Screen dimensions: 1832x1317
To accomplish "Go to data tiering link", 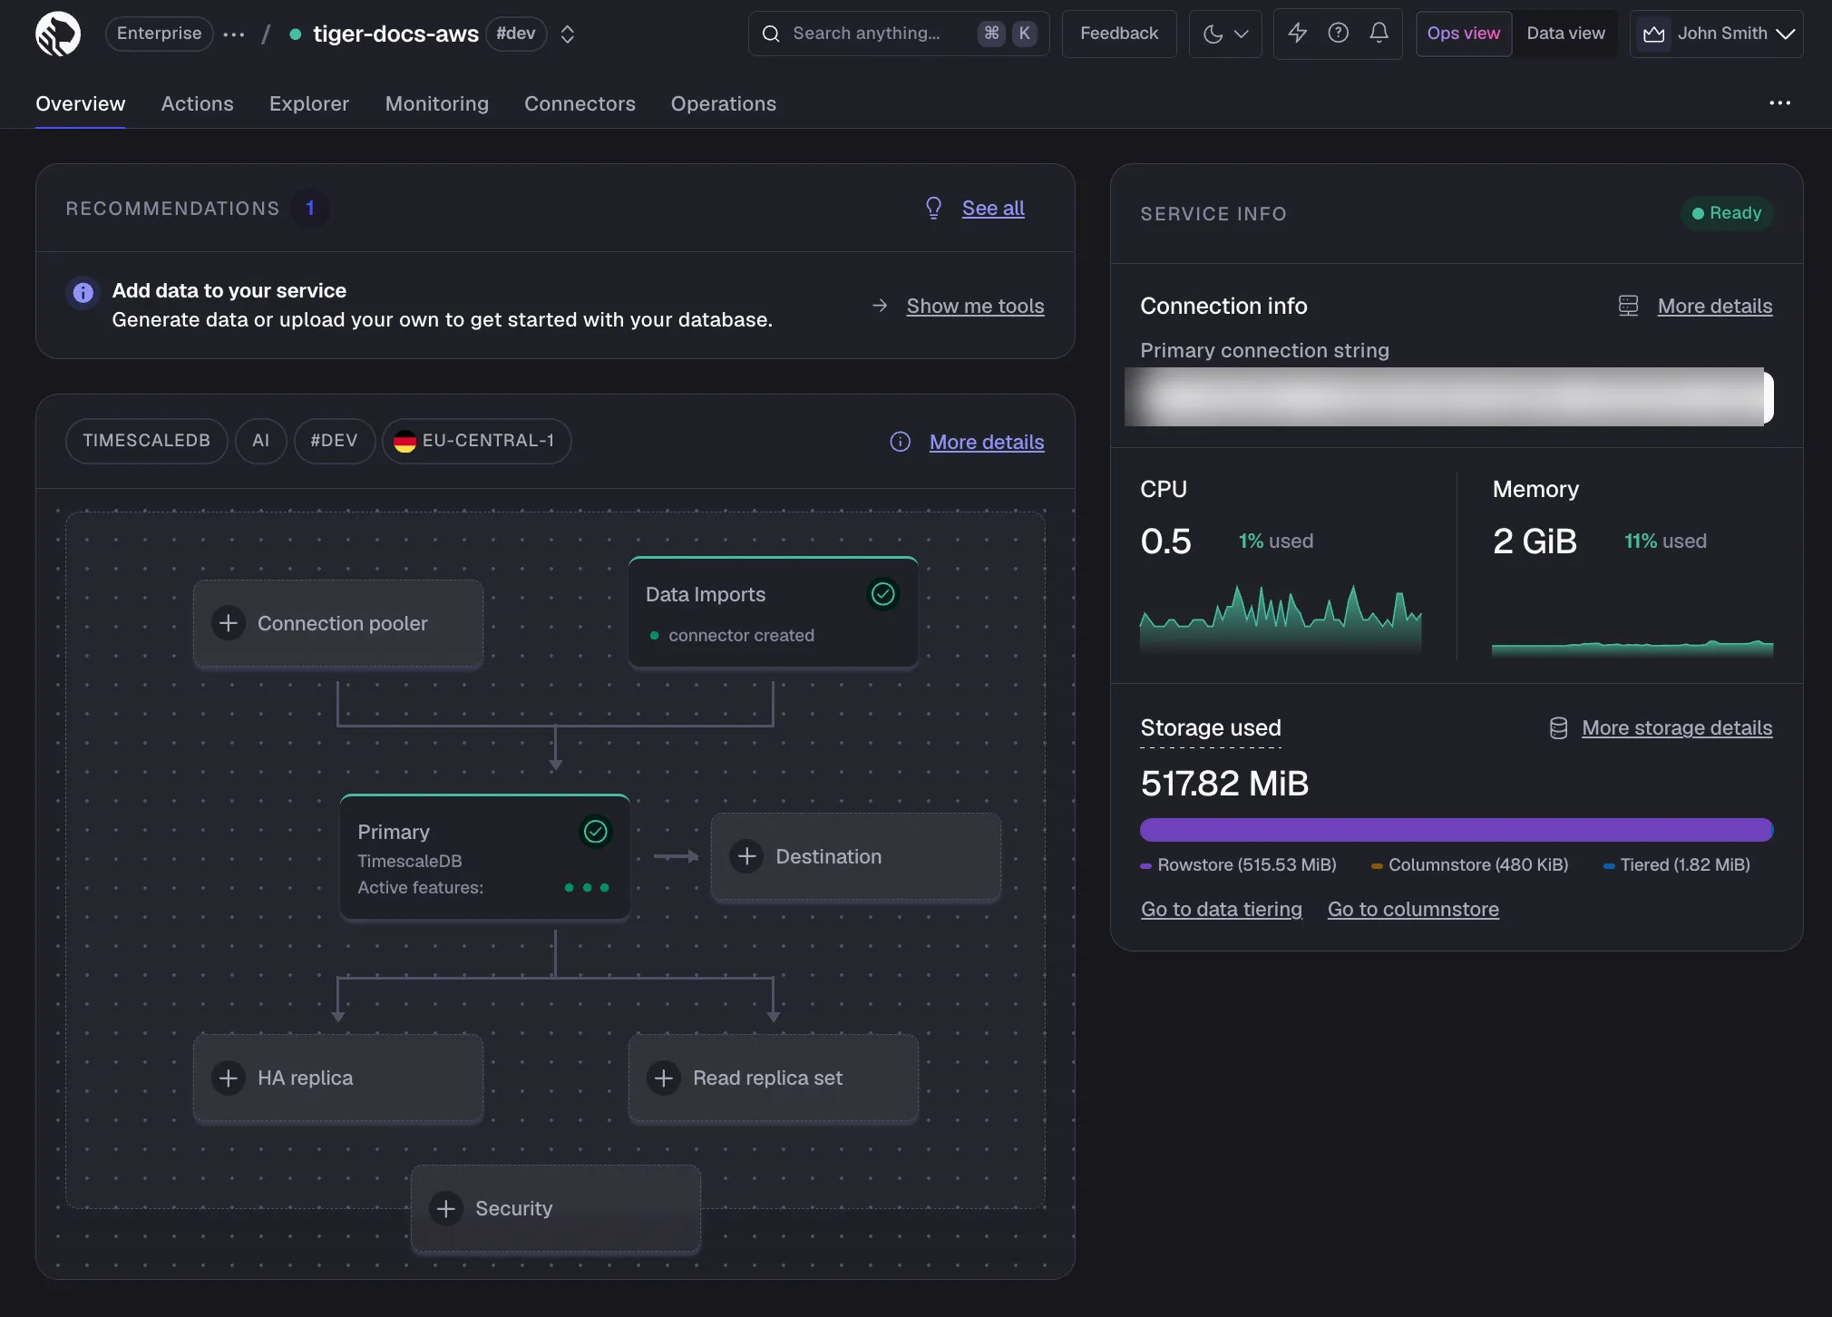I will click(x=1222, y=910).
